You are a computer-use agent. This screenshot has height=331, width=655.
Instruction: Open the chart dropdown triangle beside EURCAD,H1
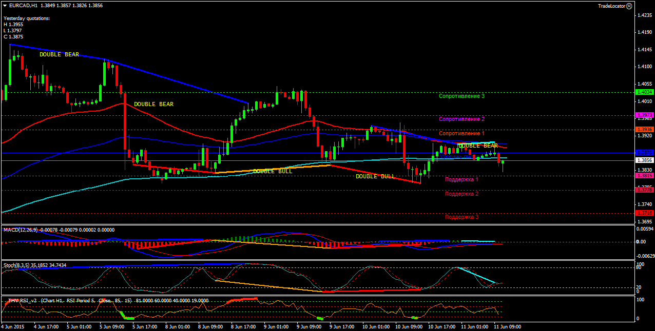[x=5, y=5]
